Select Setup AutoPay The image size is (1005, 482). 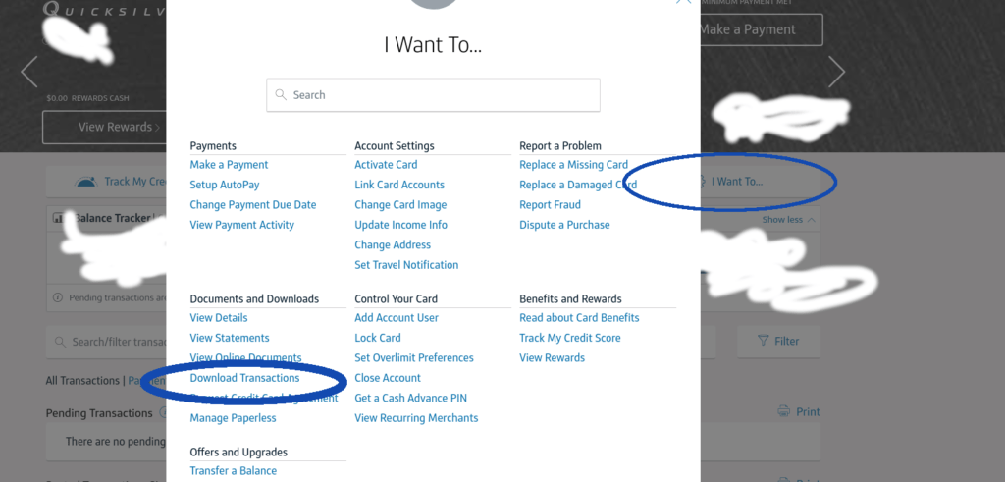[x=225, y=185]
